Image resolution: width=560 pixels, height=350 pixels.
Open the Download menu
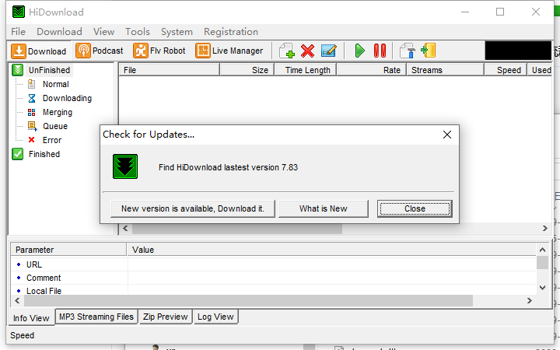click(59, 31)
